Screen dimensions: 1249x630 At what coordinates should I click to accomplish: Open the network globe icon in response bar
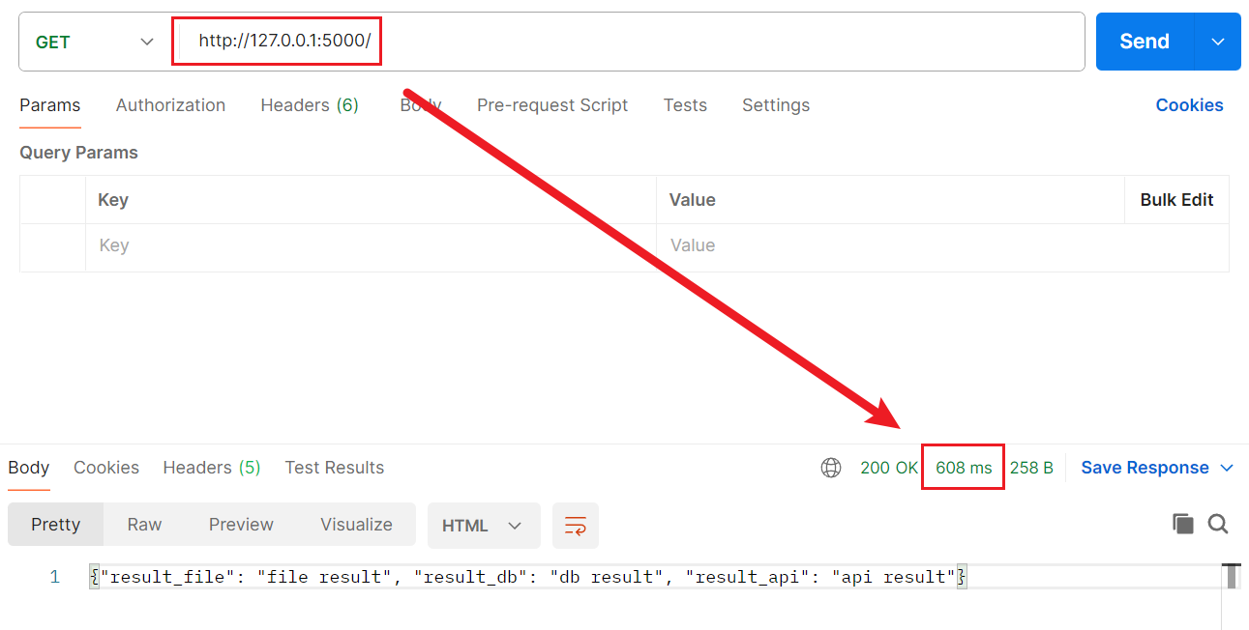pyautogui.click(x=830, y=468)
